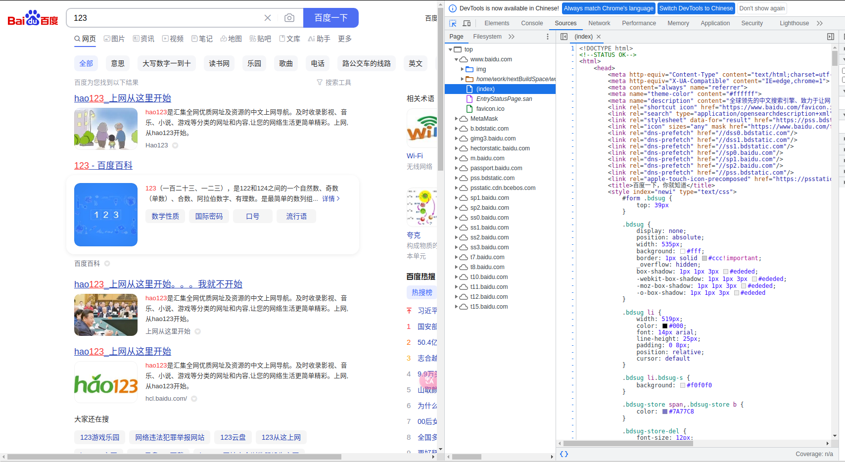845x462 pixels.
Task: Expand the gimg3.baidu.com domain
Action: [456, 139]
